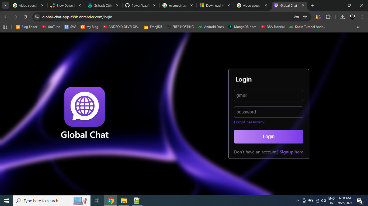Image resolution: width=368 pixels, height=206 pixels.
Task: Click the tab search dropdown arrow
Action: tap(5, 5)
